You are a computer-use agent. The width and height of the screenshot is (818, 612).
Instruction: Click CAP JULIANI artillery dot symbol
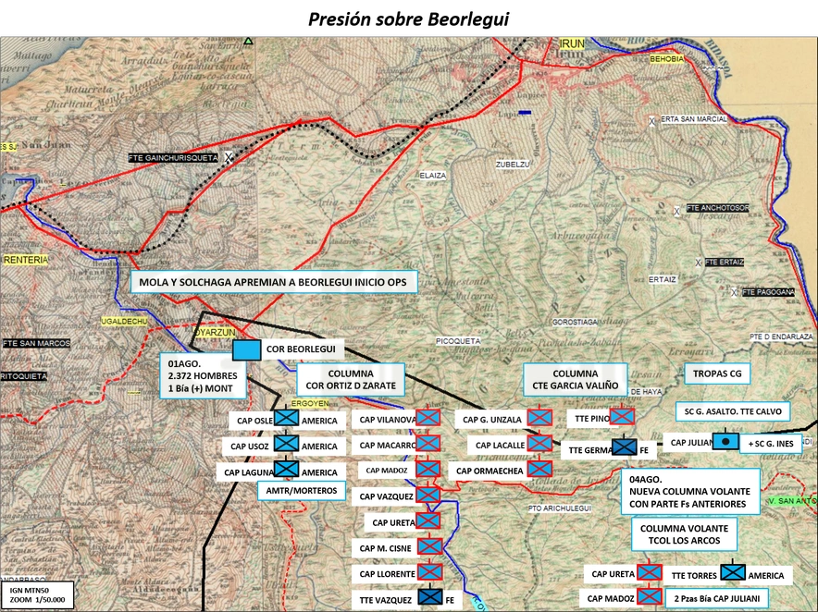coord(725,441)
